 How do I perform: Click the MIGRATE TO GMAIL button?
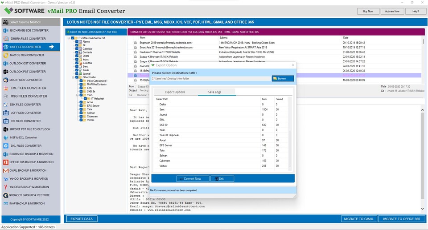[x=358, y=219]
